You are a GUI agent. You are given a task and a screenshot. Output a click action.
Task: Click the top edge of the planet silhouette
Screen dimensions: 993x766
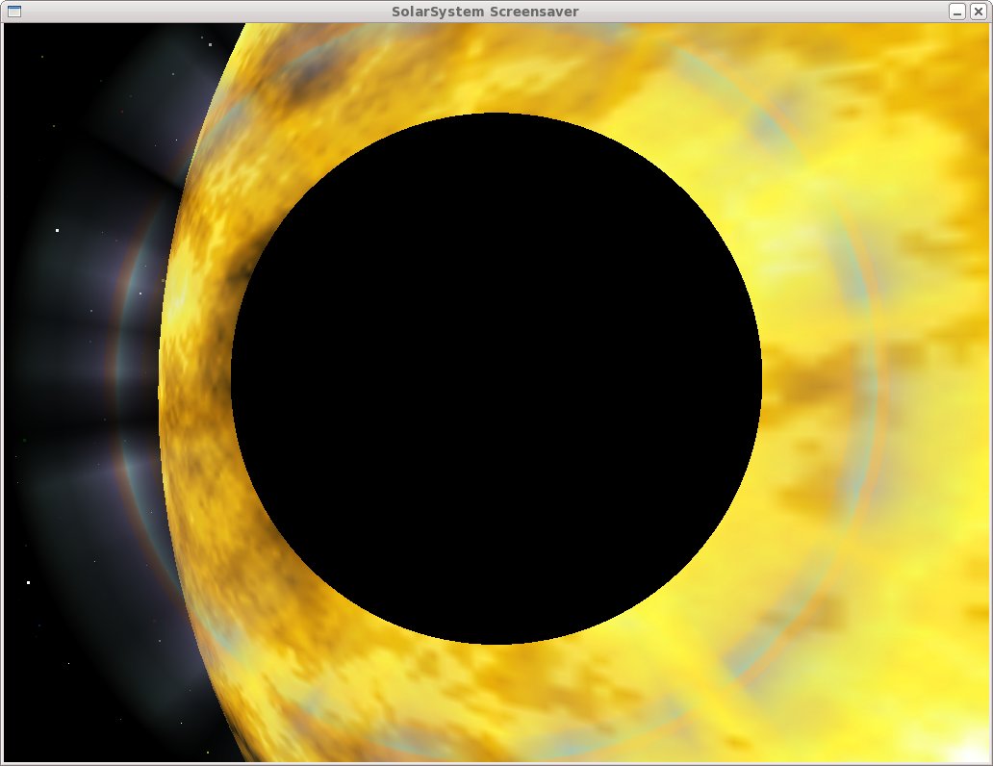pos(496,115)
